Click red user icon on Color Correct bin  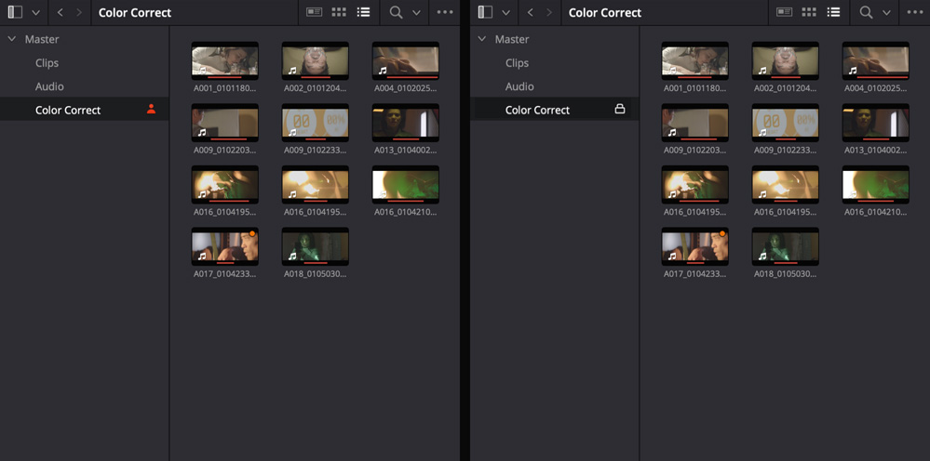(151, 109)
